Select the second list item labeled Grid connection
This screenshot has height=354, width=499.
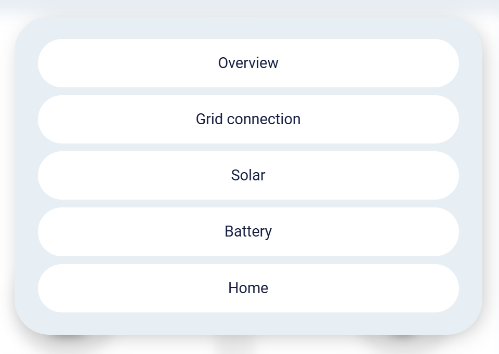tap(248, 119)
